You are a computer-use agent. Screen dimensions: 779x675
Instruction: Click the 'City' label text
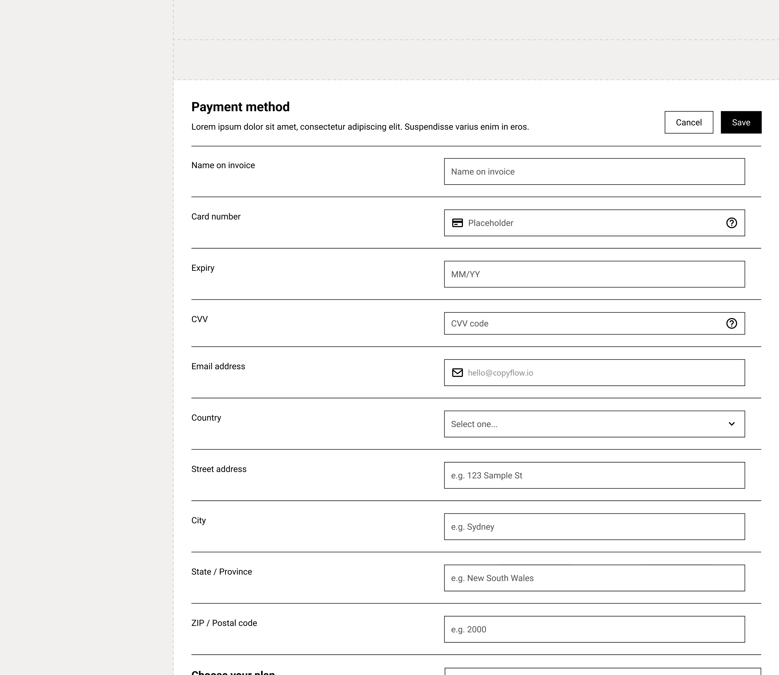pos(199,520)
